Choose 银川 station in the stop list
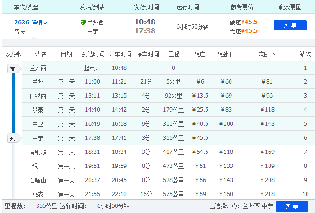Image resolution: width=315 pixels, height=213 pixels. (38, 166)
